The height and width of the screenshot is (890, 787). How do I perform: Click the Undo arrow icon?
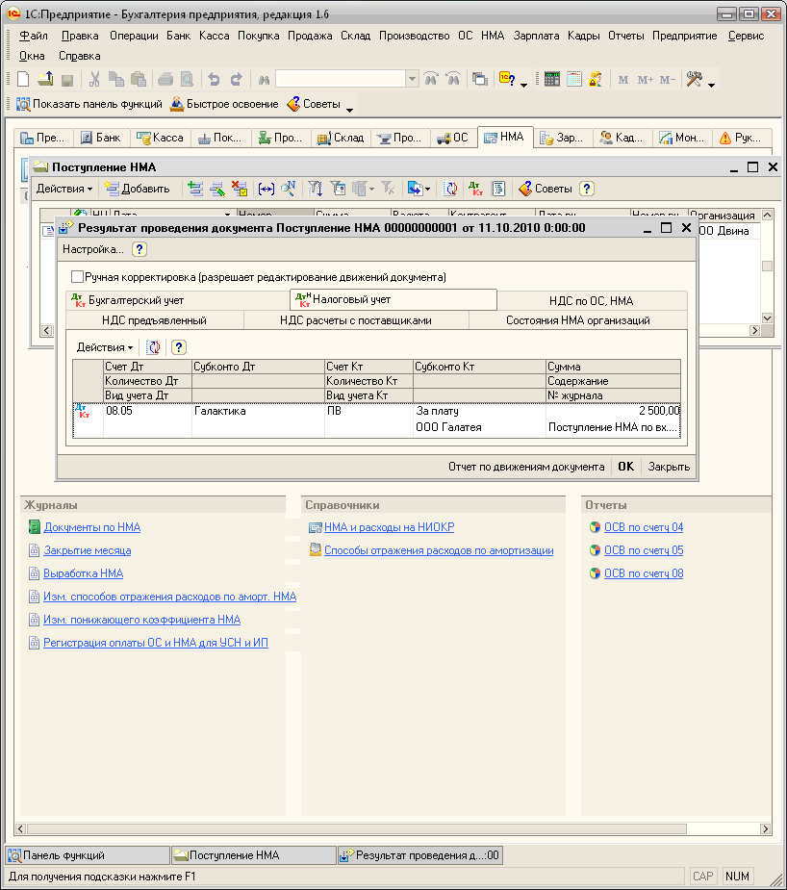pos(214,79)
